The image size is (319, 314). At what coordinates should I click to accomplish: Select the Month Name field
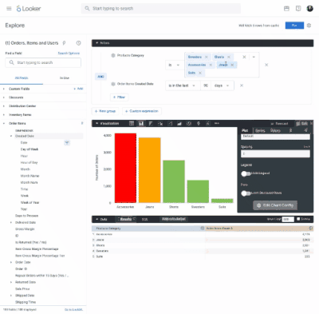[x=30, y=176]
